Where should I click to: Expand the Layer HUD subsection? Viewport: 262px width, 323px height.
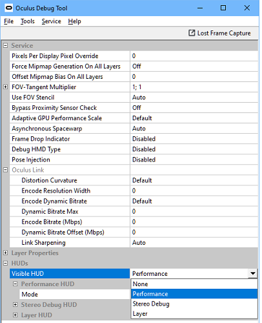pyautogui.click(x=15, y=315)
